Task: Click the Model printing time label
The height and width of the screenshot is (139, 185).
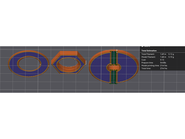Action: coord(150,65)
